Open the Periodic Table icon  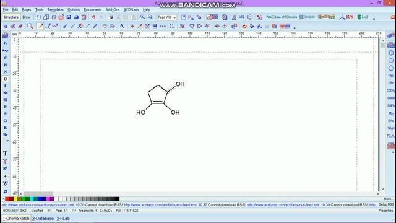(x=6, y=36)
